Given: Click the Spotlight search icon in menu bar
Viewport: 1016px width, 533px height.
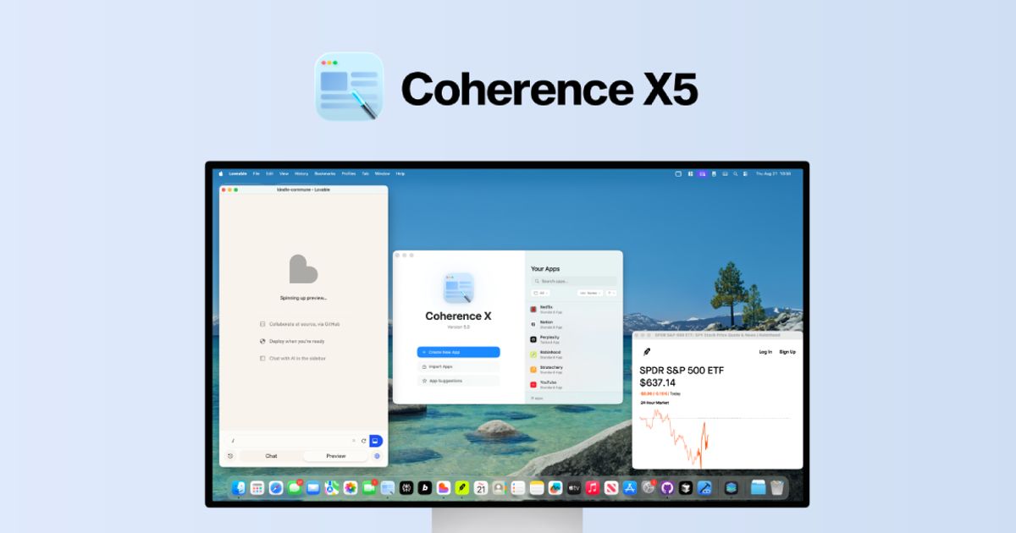Looking at the screenshot, I should (736, 173).
